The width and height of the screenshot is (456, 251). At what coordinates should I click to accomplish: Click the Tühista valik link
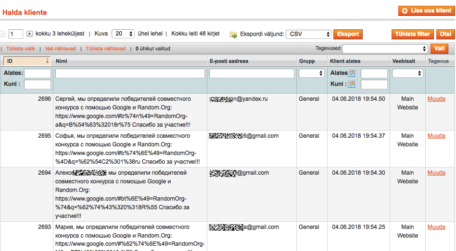pos(21,49)
